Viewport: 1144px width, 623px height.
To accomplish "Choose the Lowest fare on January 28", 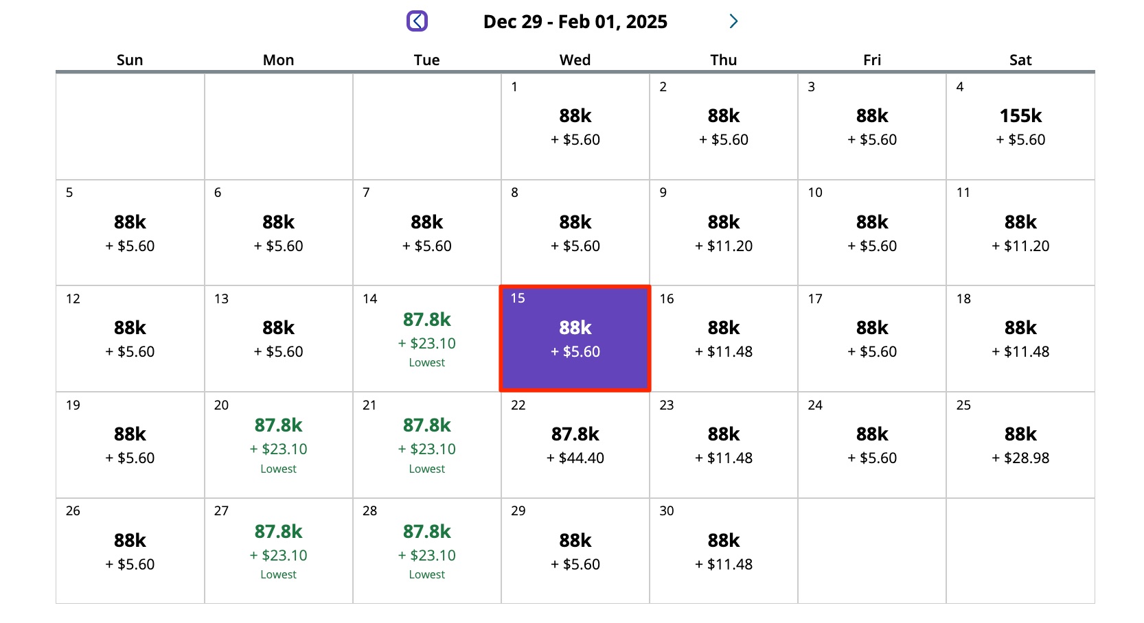I will click(426, 550).
